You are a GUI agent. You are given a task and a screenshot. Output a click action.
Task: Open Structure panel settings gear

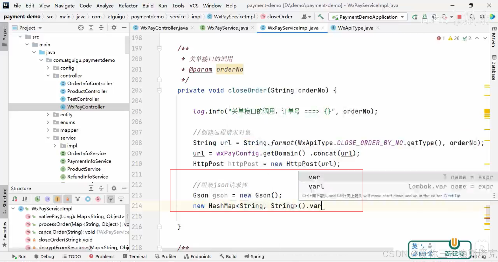click(114, 188)
